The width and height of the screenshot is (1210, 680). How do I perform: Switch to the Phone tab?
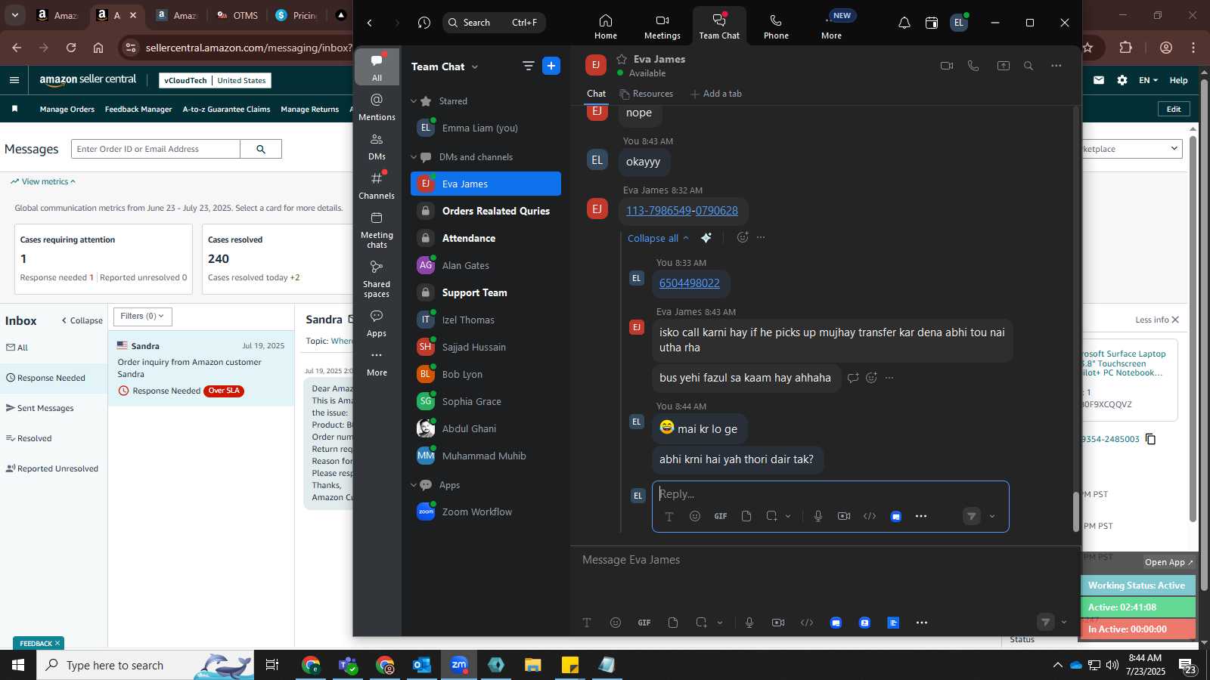[x=776, y=26]
